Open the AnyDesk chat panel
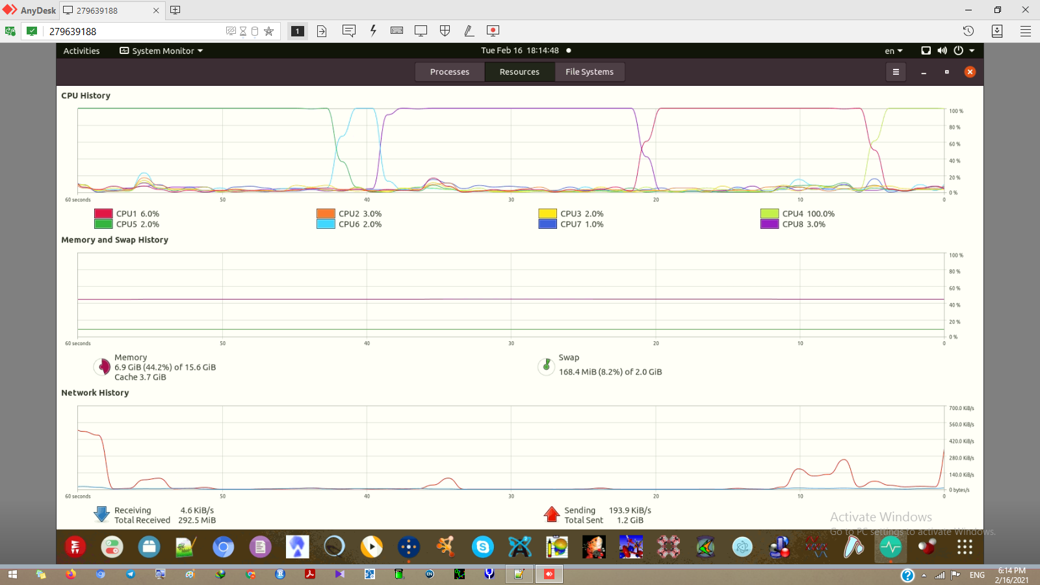Screen dimensions: 1040x585 (349, 31)
